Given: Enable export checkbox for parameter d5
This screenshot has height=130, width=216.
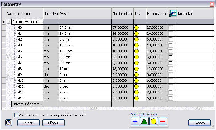Looking at the screenshot, I should (171, 51).
